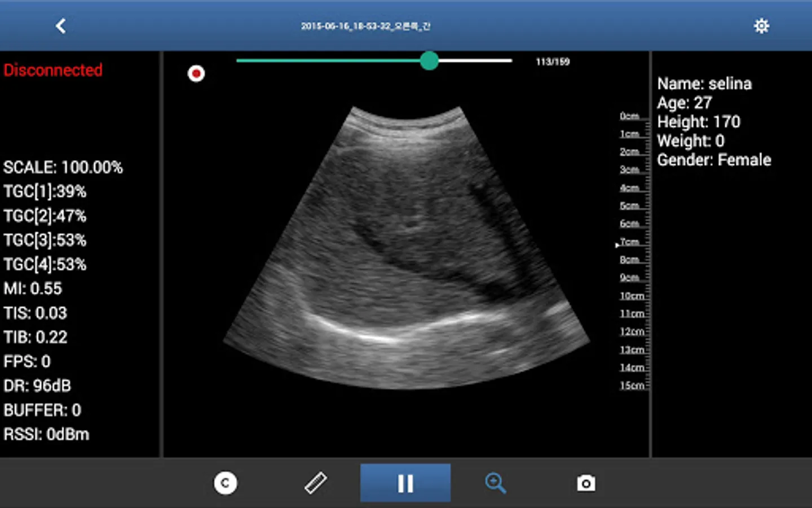
Task: Click the 7cm depth marker on ruler
Action: [629, 242]
